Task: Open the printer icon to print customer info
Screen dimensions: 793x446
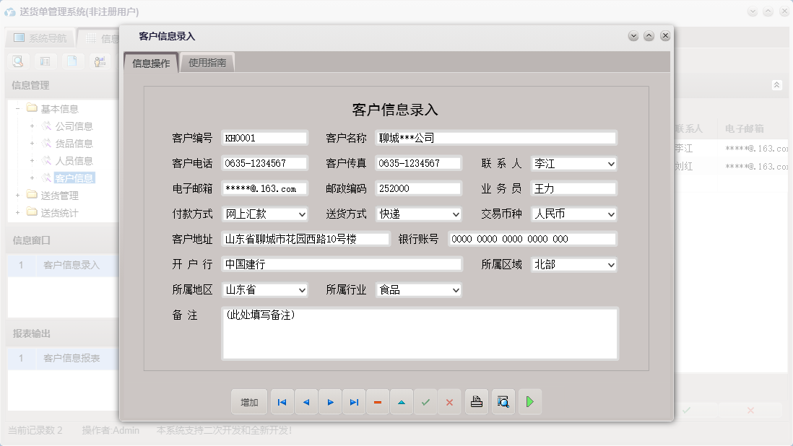Action: coord(476,402)
